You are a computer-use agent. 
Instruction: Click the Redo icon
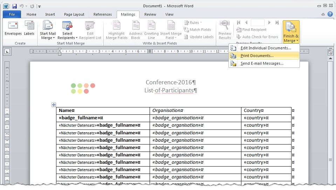[32, 6]
